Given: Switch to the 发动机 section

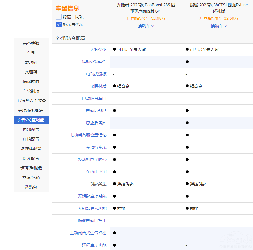Looking at the screenshot, I should point(31,62).
